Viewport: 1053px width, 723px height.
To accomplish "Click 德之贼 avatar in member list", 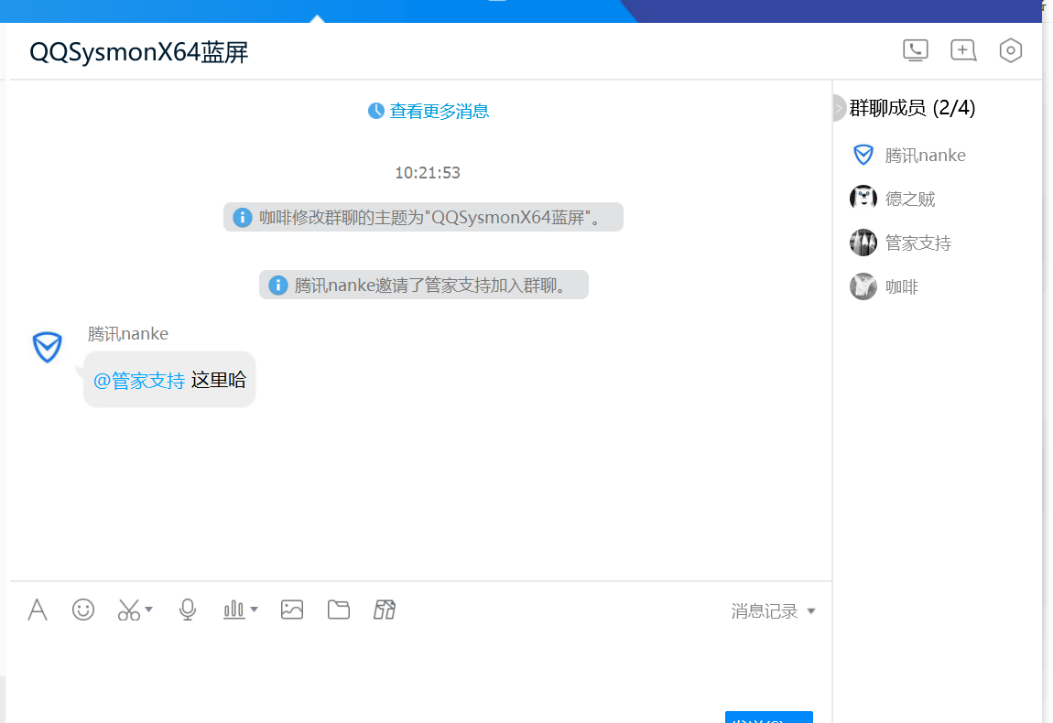I will (863, 199).
